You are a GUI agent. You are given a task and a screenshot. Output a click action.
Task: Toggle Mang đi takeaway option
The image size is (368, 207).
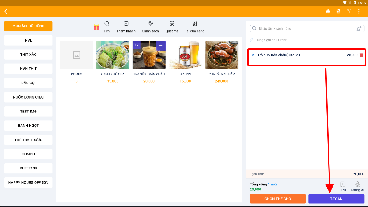pos(357,186)
